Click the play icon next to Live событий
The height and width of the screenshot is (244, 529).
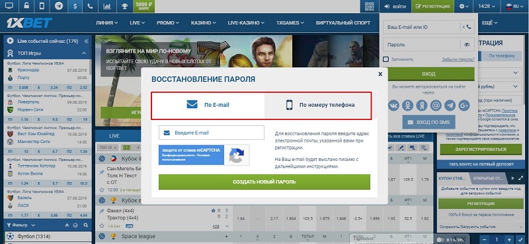click(x=11, y=41)
